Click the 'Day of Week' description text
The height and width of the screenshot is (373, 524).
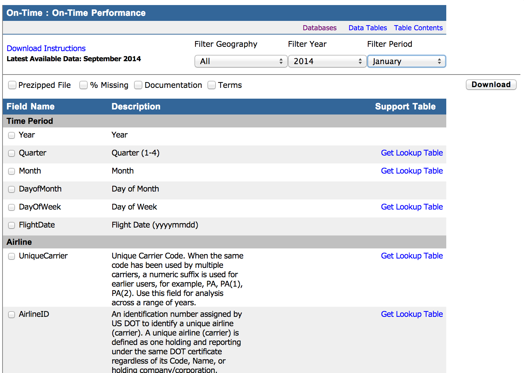tap(134, 207)
